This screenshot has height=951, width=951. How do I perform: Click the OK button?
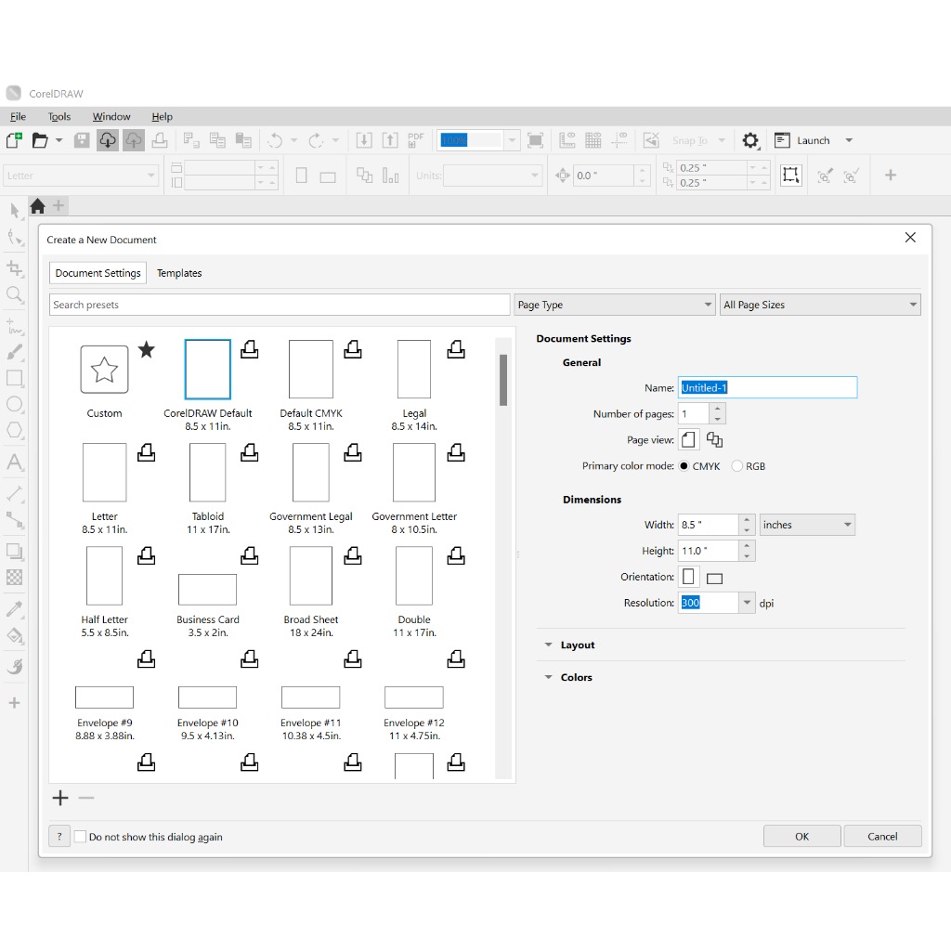(801, 836)
